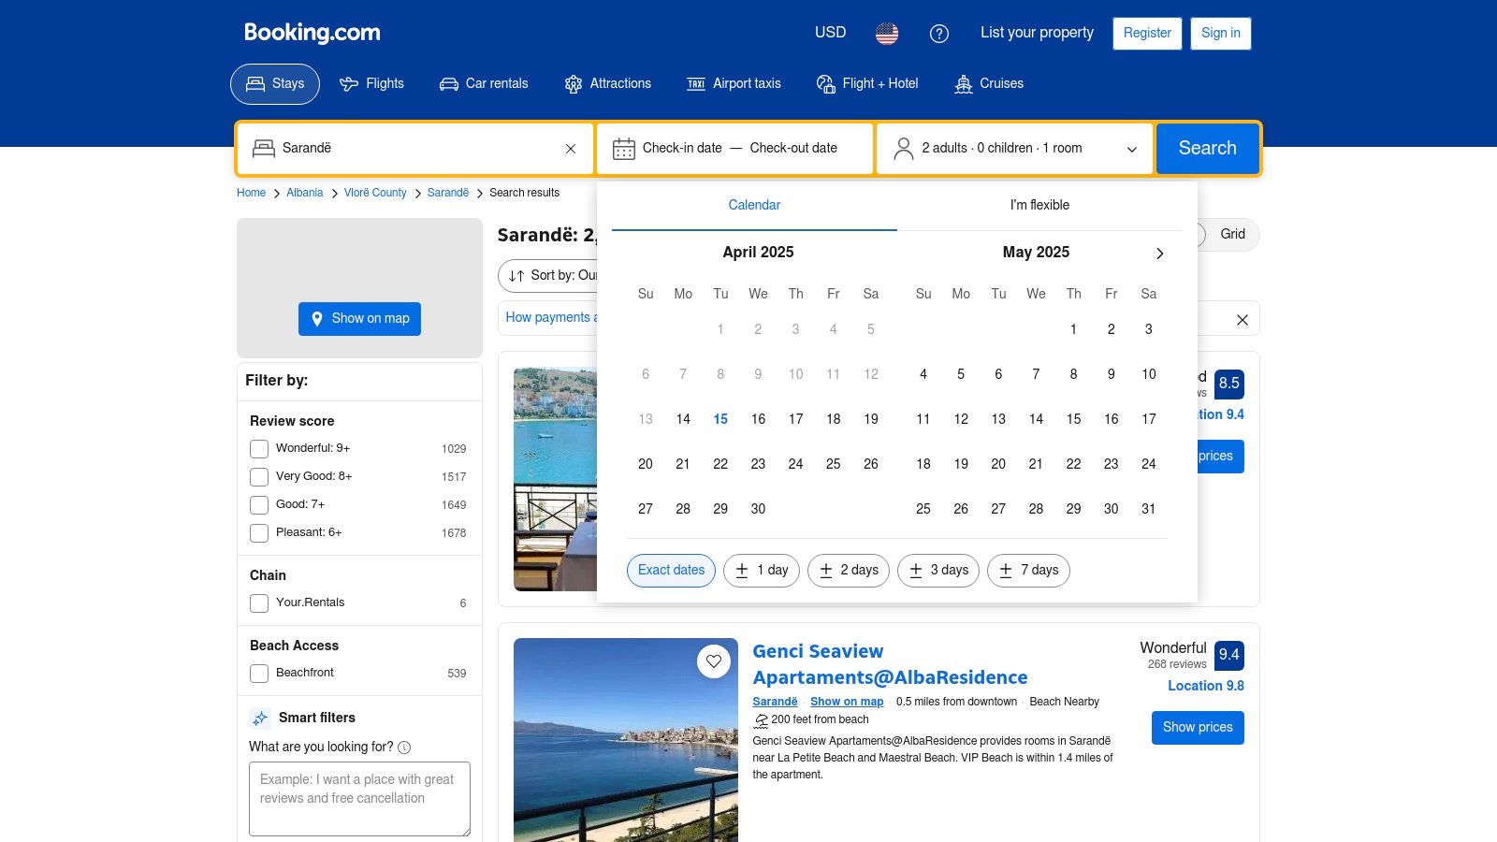Open the language selector flag icon
The height and width of the screenshot is (842, 1497).
click(887, 33)
